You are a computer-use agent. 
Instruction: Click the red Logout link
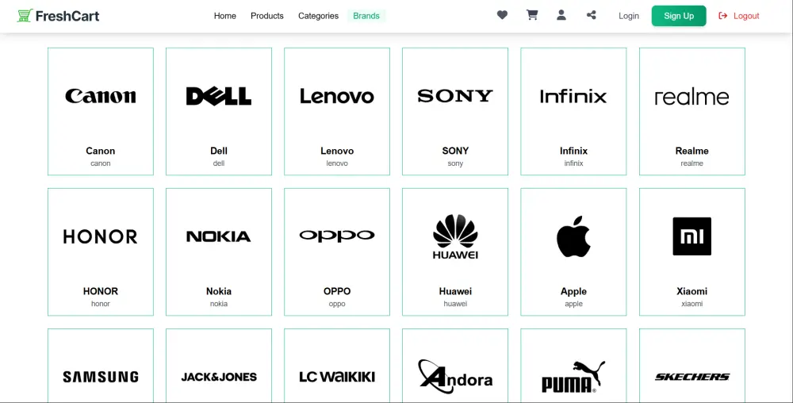(x=739, y=16)
